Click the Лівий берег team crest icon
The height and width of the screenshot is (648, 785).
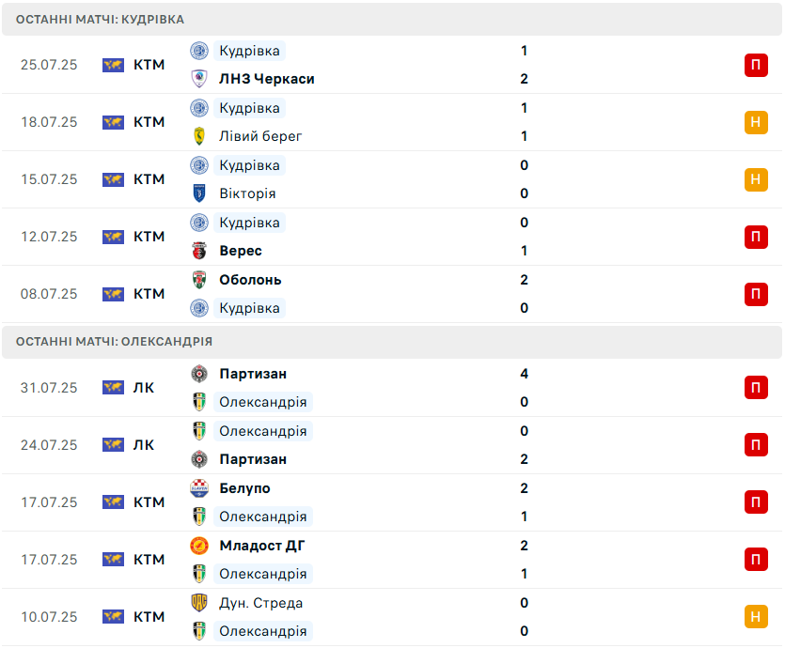[x=199, y=136]
